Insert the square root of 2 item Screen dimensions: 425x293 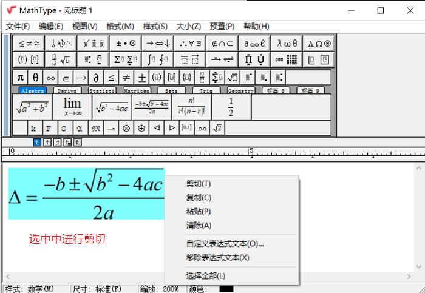pyautogui.click(x=217, y=128)
